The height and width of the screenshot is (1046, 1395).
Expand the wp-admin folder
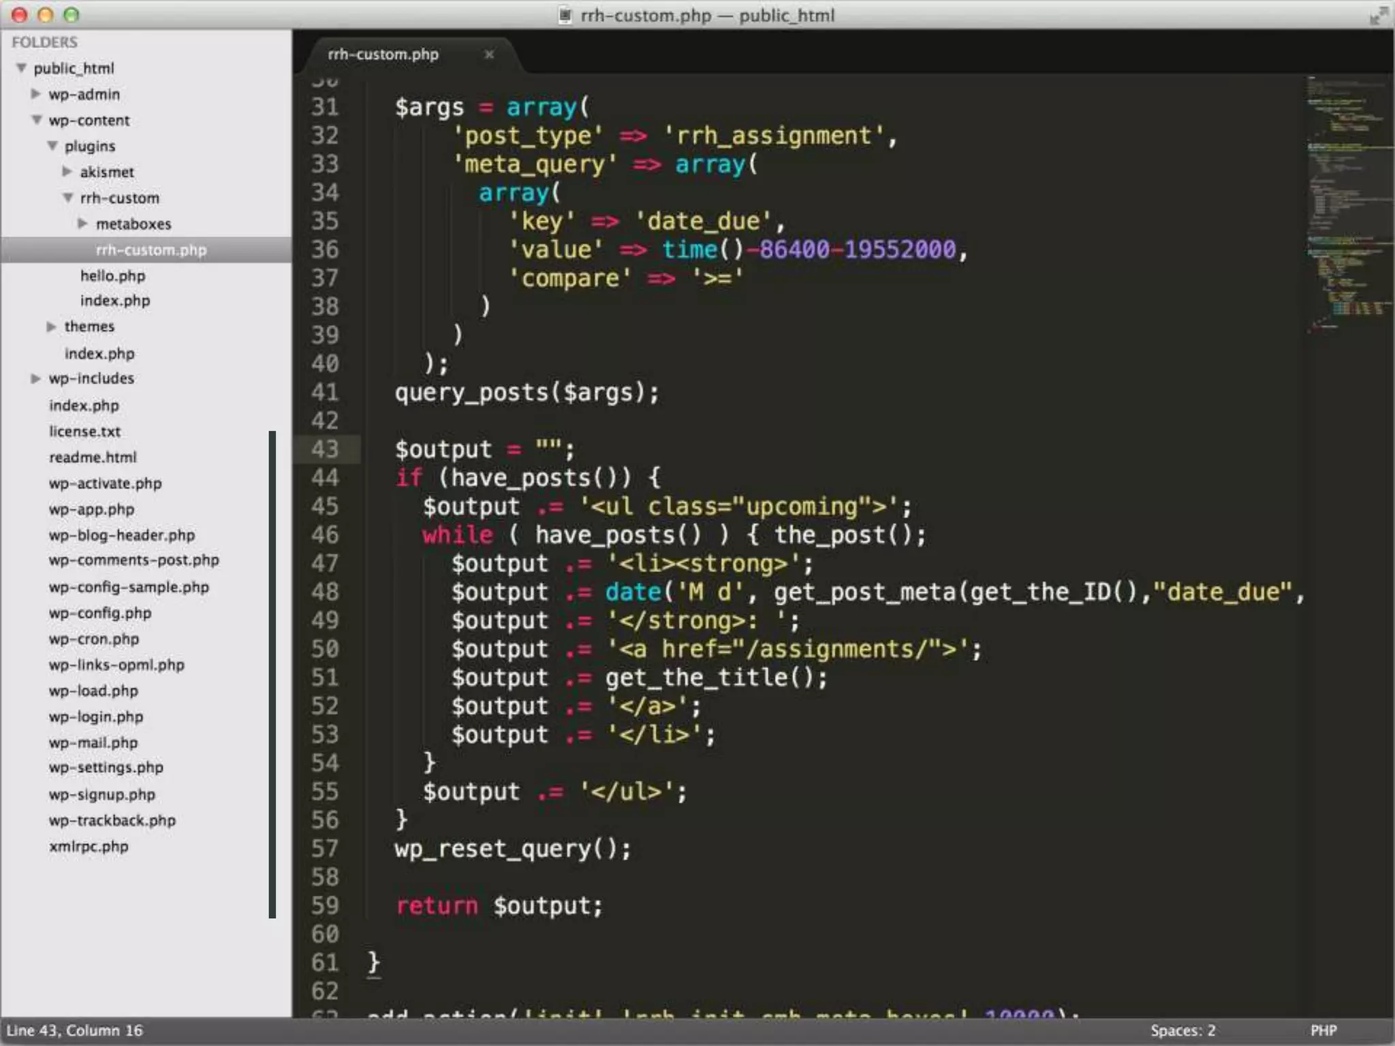click(36, 94)
